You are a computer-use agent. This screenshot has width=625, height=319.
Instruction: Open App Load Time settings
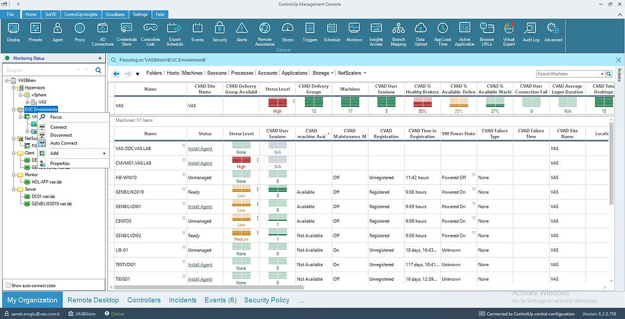click(x=443, y=34)
